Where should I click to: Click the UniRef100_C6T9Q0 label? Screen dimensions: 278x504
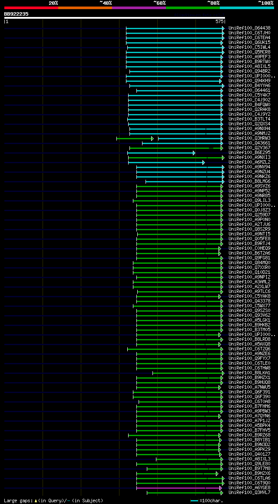coord(249,483)
